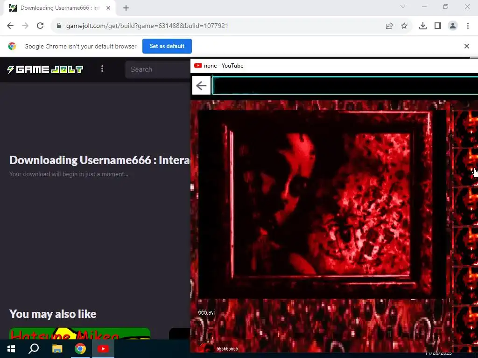The image size is (478, 358).
Task: Click the YouTube icon in the window title
Action: [198, 65]
